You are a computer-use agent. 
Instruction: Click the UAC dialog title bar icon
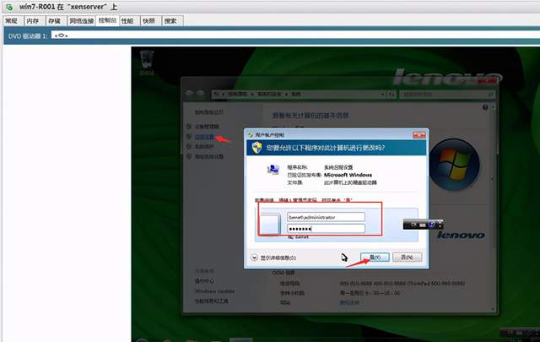click(251, 135)
